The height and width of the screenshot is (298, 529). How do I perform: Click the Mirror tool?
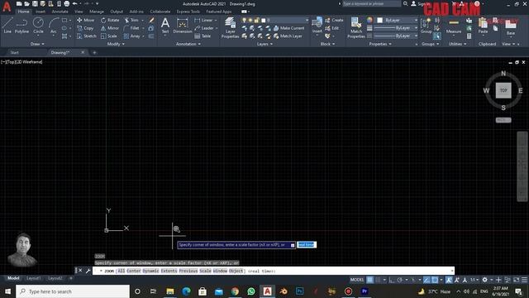110,28
